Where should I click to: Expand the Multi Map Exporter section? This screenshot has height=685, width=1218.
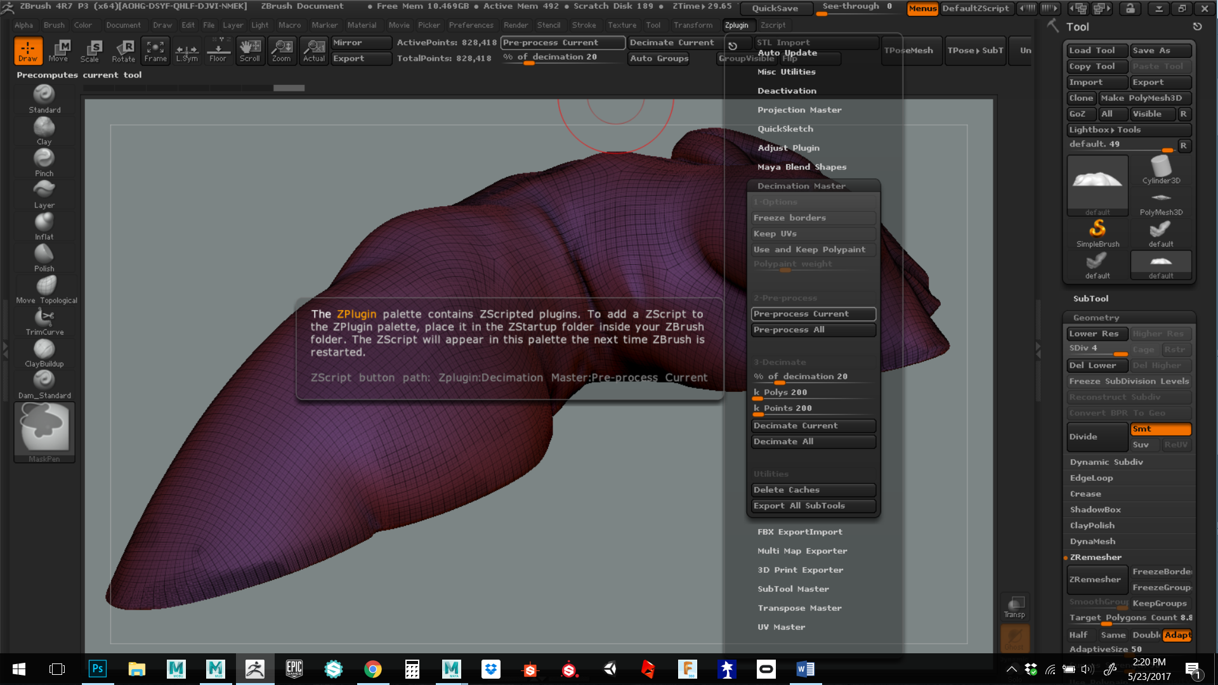click(x=802, y=551)
